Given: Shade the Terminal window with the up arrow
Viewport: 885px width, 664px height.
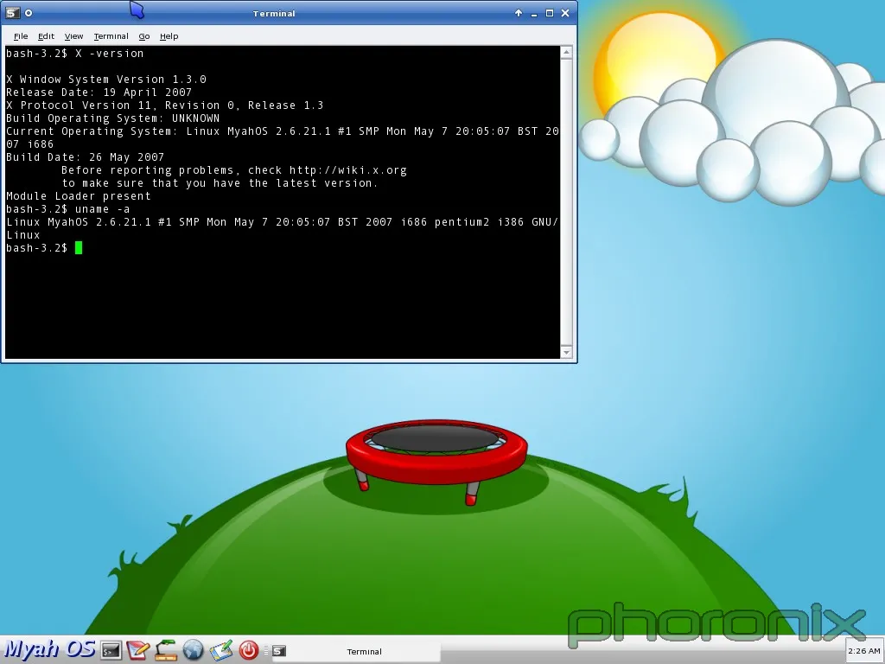Looking at the screenshot, I should 519,13.
